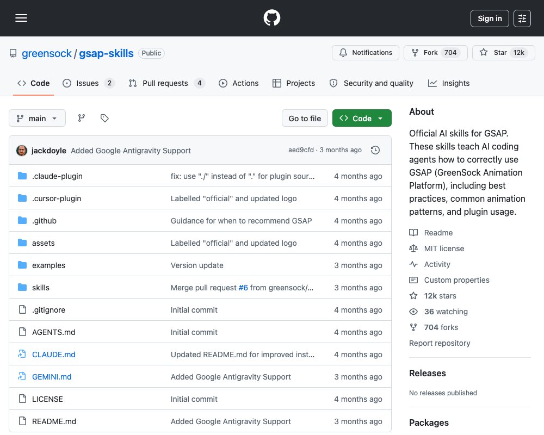Click symlink icon of CLAUDE.md row
The width and height of the screenshot is (544, 435).
click(x=22, y=354)
